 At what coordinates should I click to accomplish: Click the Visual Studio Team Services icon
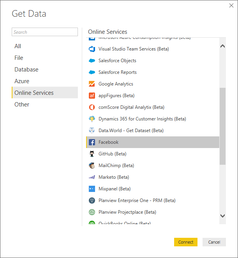tap(92, 49)
